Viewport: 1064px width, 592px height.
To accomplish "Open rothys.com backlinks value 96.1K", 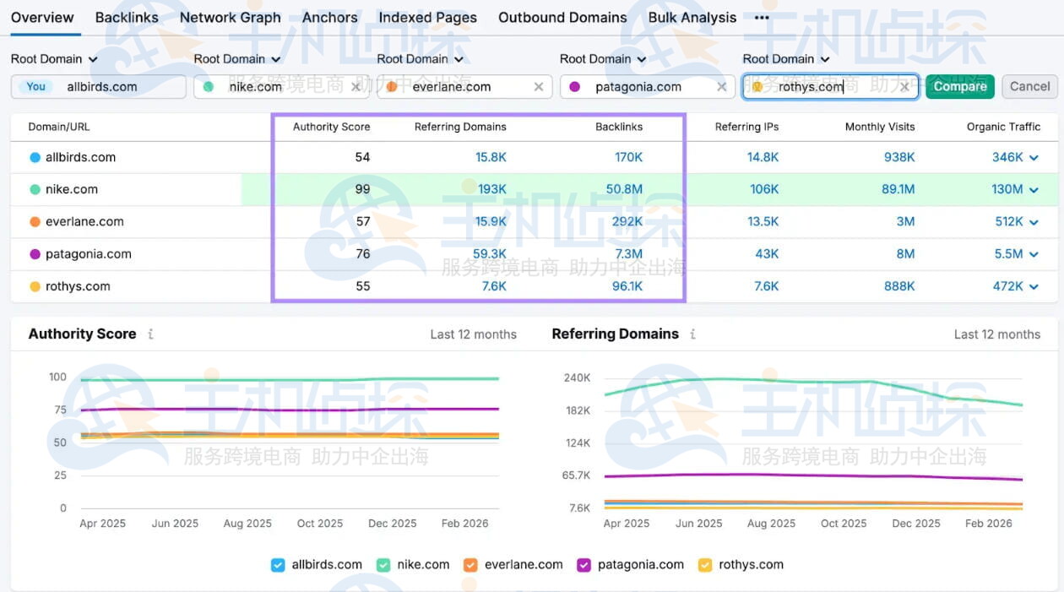I will pyautogui.click(x=627, y=286).
